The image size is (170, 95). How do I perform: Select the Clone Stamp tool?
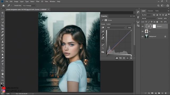pyautogui.click(x=2, y=42)
